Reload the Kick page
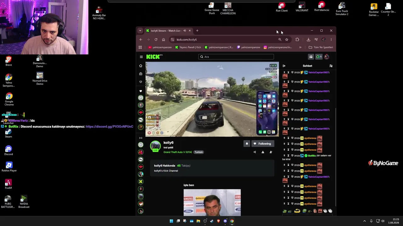Screen dimensions: 403x226 point(156,40)
